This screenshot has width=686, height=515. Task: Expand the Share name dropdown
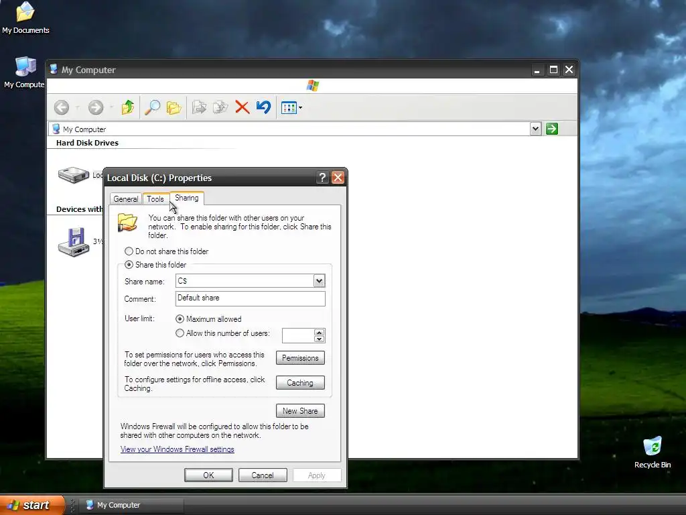319,281
